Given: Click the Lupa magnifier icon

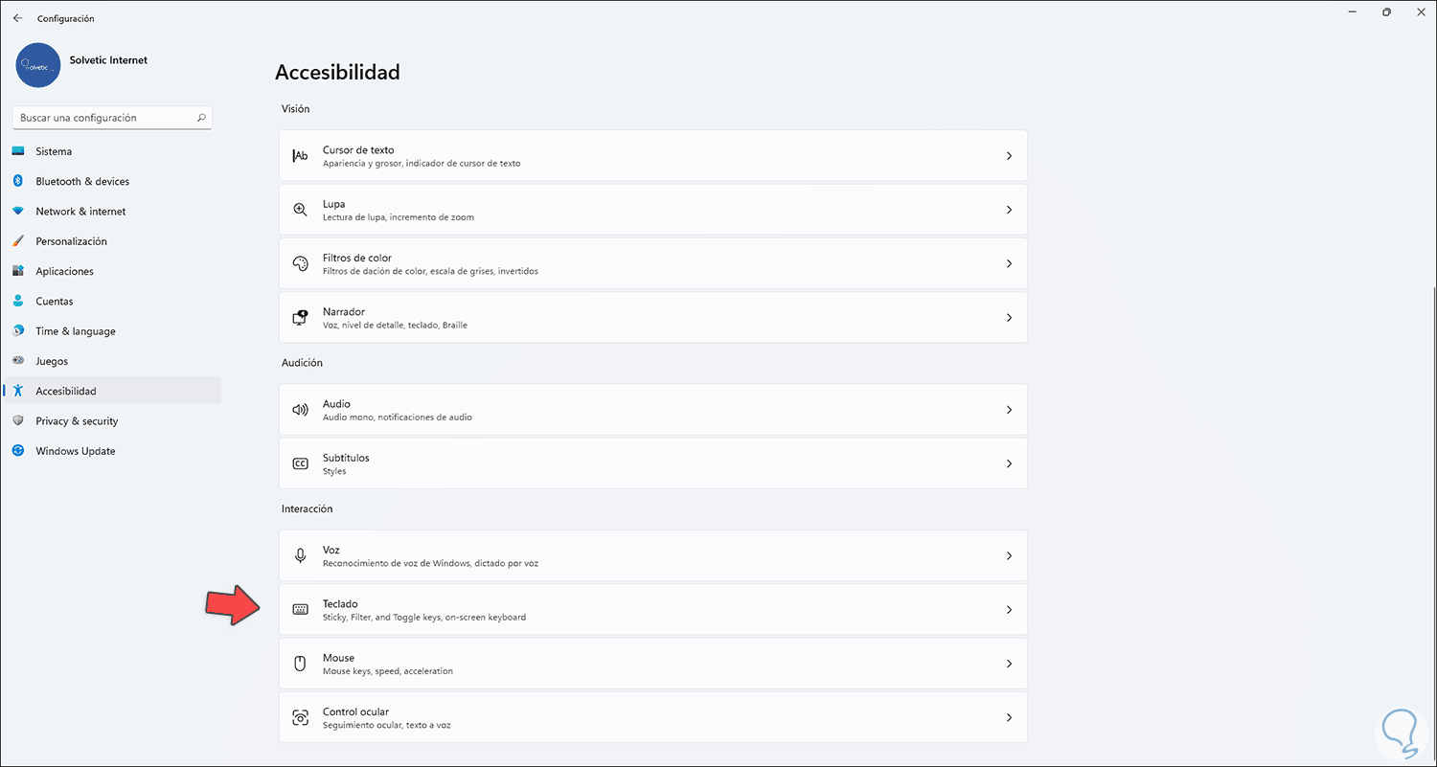Looking at the screenshot, I should (x=300, y=210).
